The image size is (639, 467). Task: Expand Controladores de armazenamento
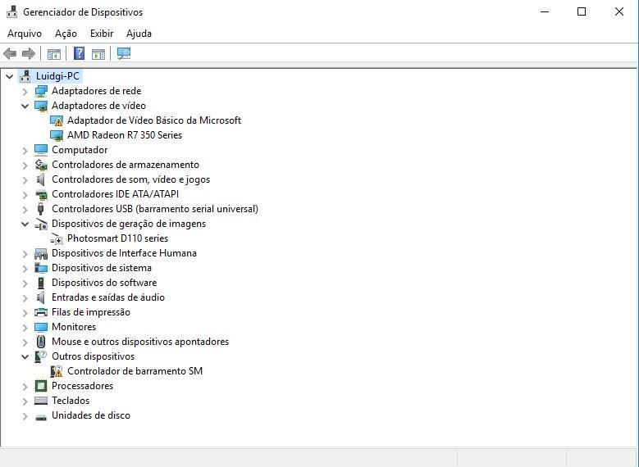click(25, 165)
